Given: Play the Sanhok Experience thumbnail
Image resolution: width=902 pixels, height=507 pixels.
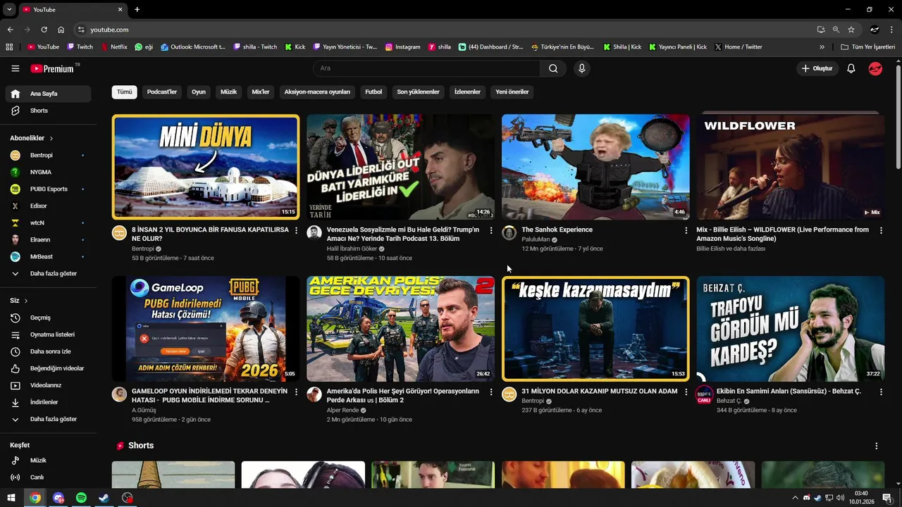Looking at the screenshot, I should point(595,167).
